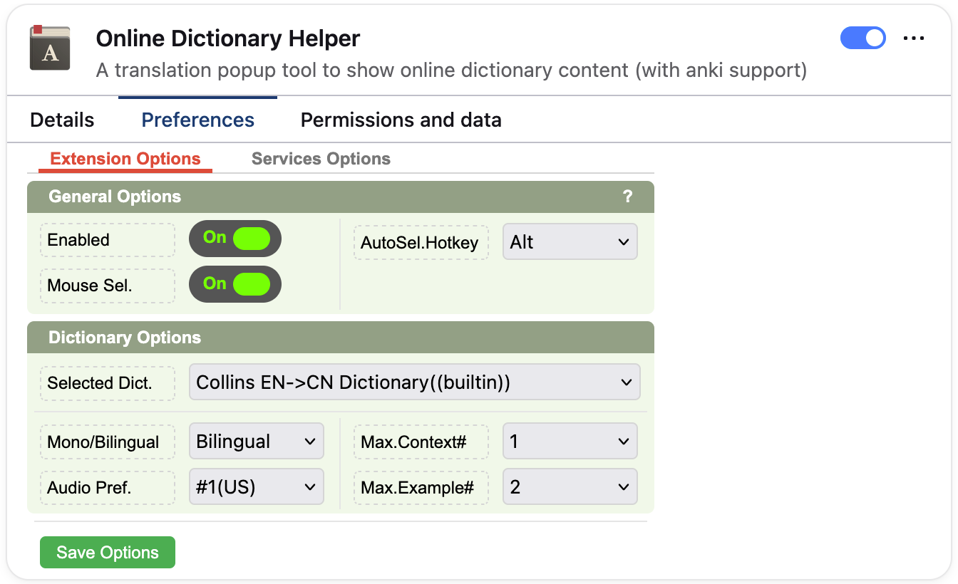Switch to the Details tab
Image resolution: width=958 pixels, height=584 pixels.
[x=62, y=120]
